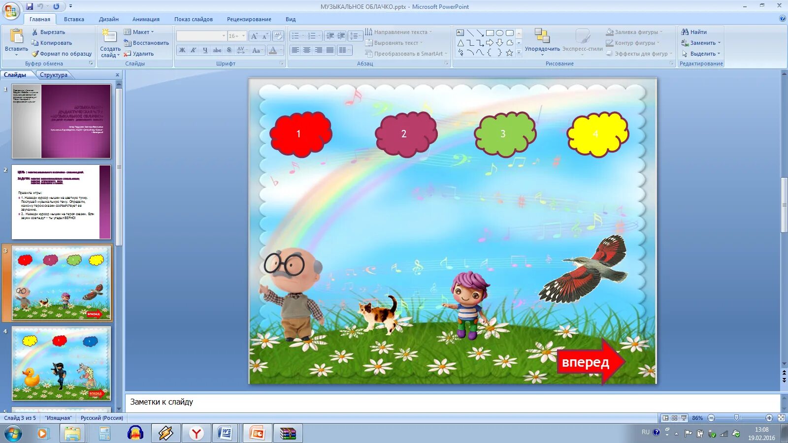Justify paragraph text
This screenshot has height=443, width=788.
click(329, 50)
